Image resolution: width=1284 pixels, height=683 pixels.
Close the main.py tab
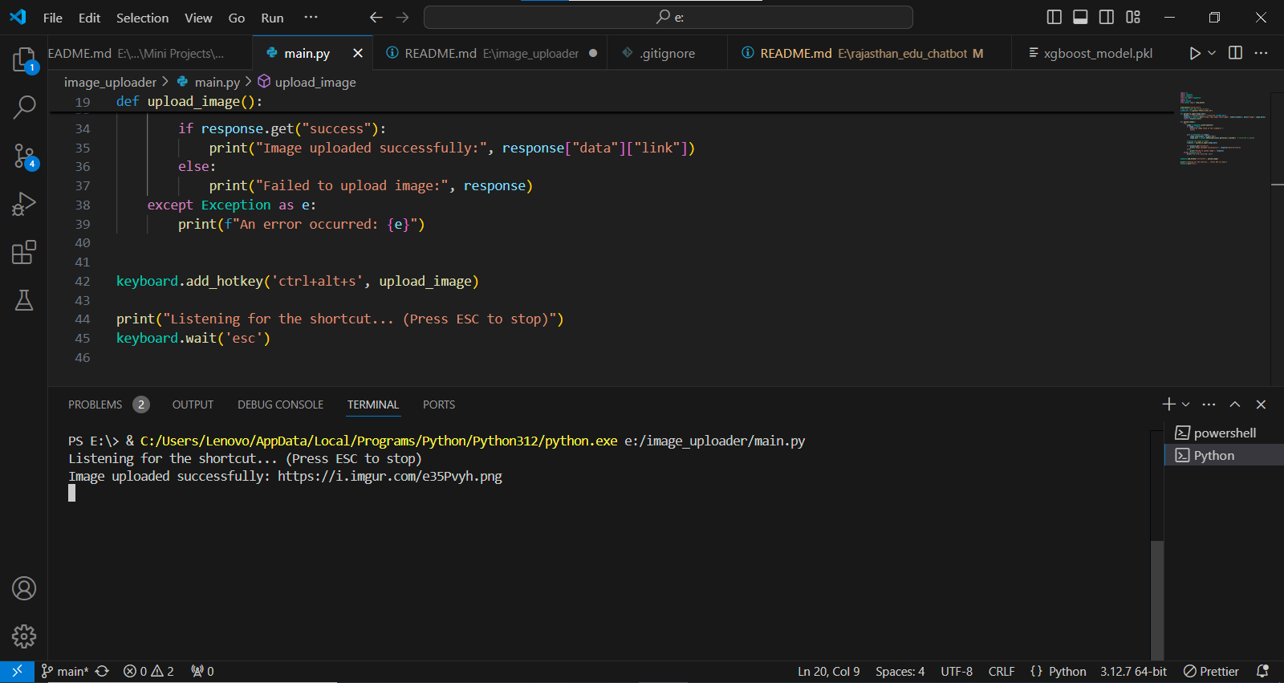(358, 53)
